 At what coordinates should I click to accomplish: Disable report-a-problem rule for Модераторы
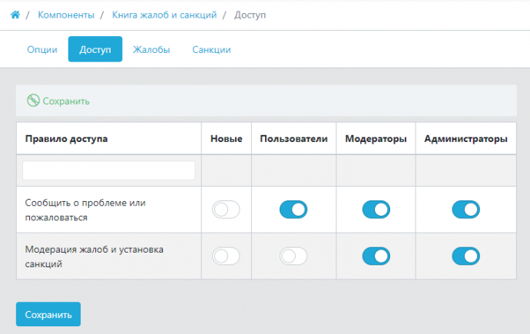[x=376, y=210]
